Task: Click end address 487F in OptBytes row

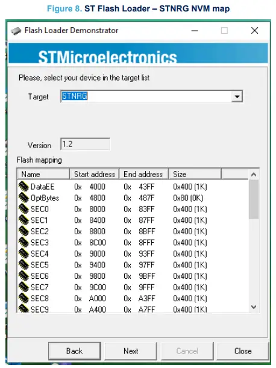Action: pos(146,198)
